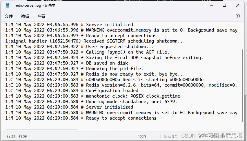Viewport: 247px width, 141px height.
Task: Close the redis-server.log Notepad window
Action: (x=238, y=6)
